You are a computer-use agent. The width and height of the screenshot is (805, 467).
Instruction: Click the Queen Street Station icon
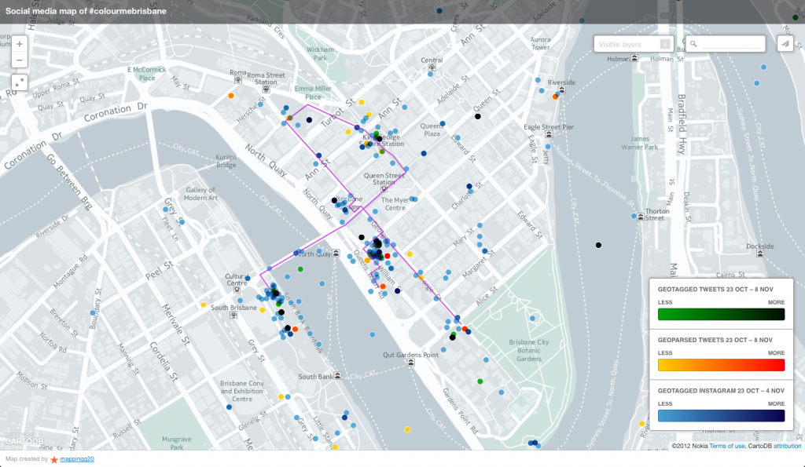(384, 189)
